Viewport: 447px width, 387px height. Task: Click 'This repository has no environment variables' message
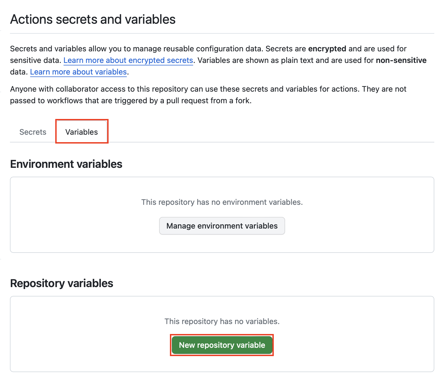point(222,202)
